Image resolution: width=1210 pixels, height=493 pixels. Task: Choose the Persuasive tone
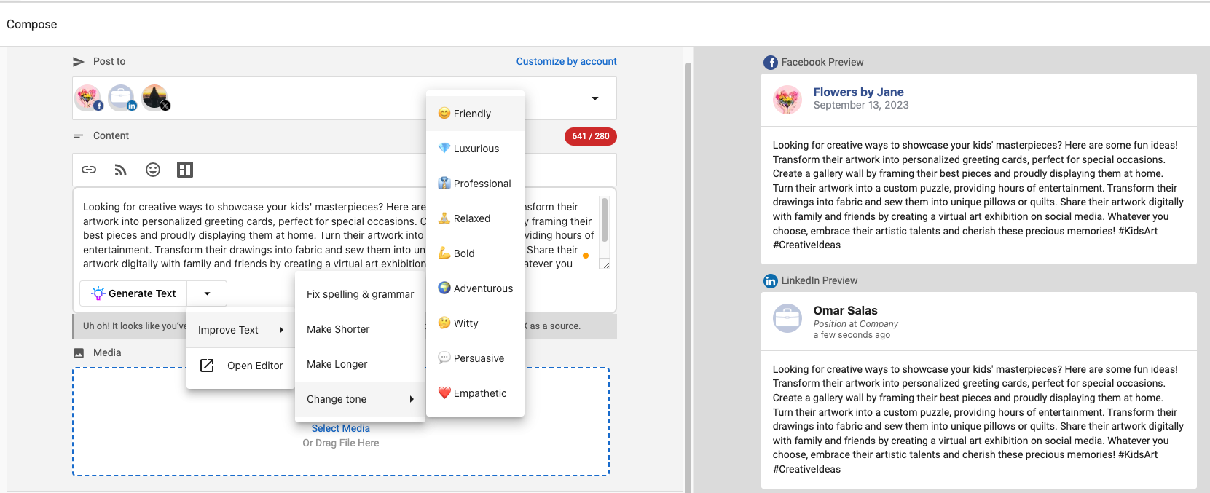click(475, 358)
